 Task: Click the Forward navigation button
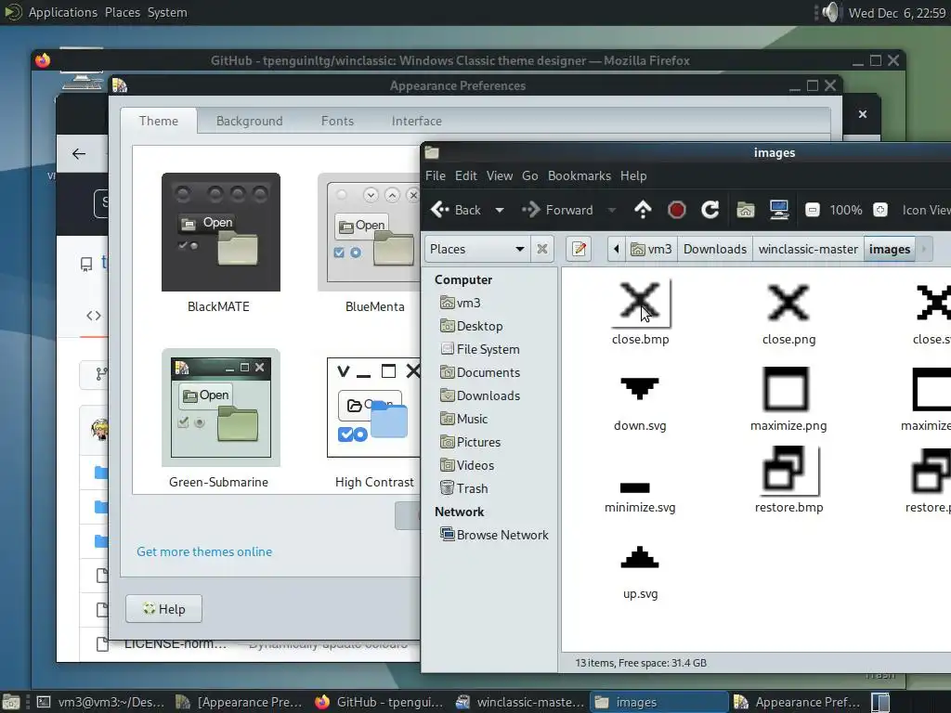click(x=557, y=210)
